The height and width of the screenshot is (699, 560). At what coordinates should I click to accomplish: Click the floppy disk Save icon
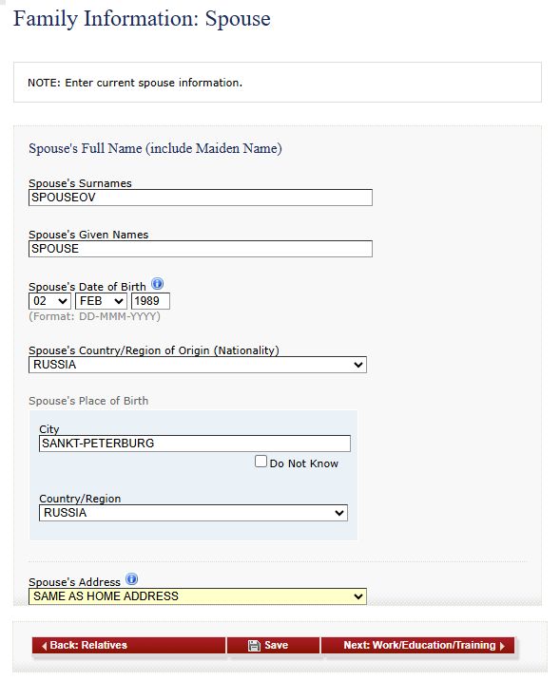click(x=254, y=646)
